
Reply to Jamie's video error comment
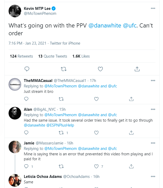pyautogui.click(x=26, y=166)
